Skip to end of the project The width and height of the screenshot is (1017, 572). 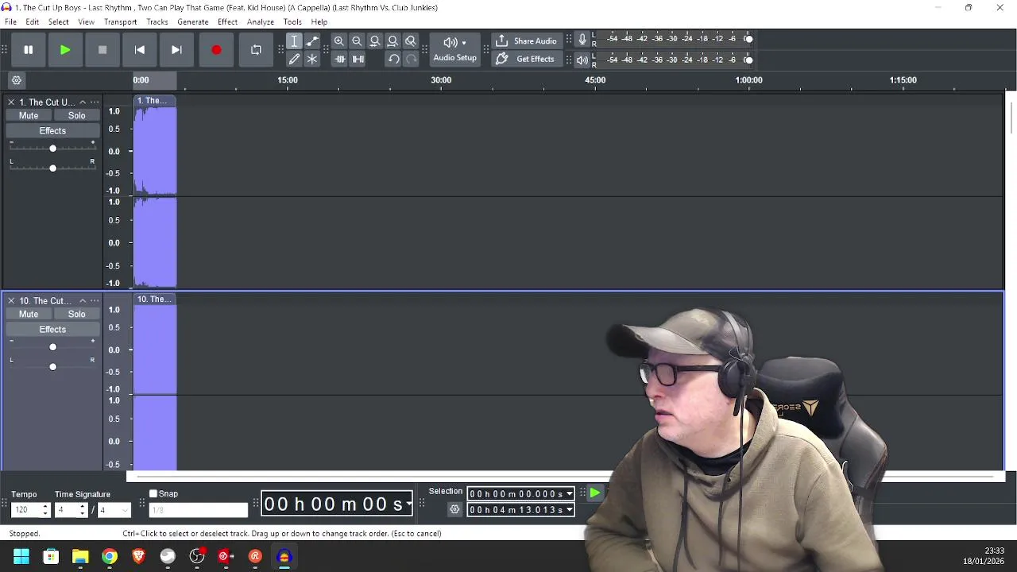point(176,50)
